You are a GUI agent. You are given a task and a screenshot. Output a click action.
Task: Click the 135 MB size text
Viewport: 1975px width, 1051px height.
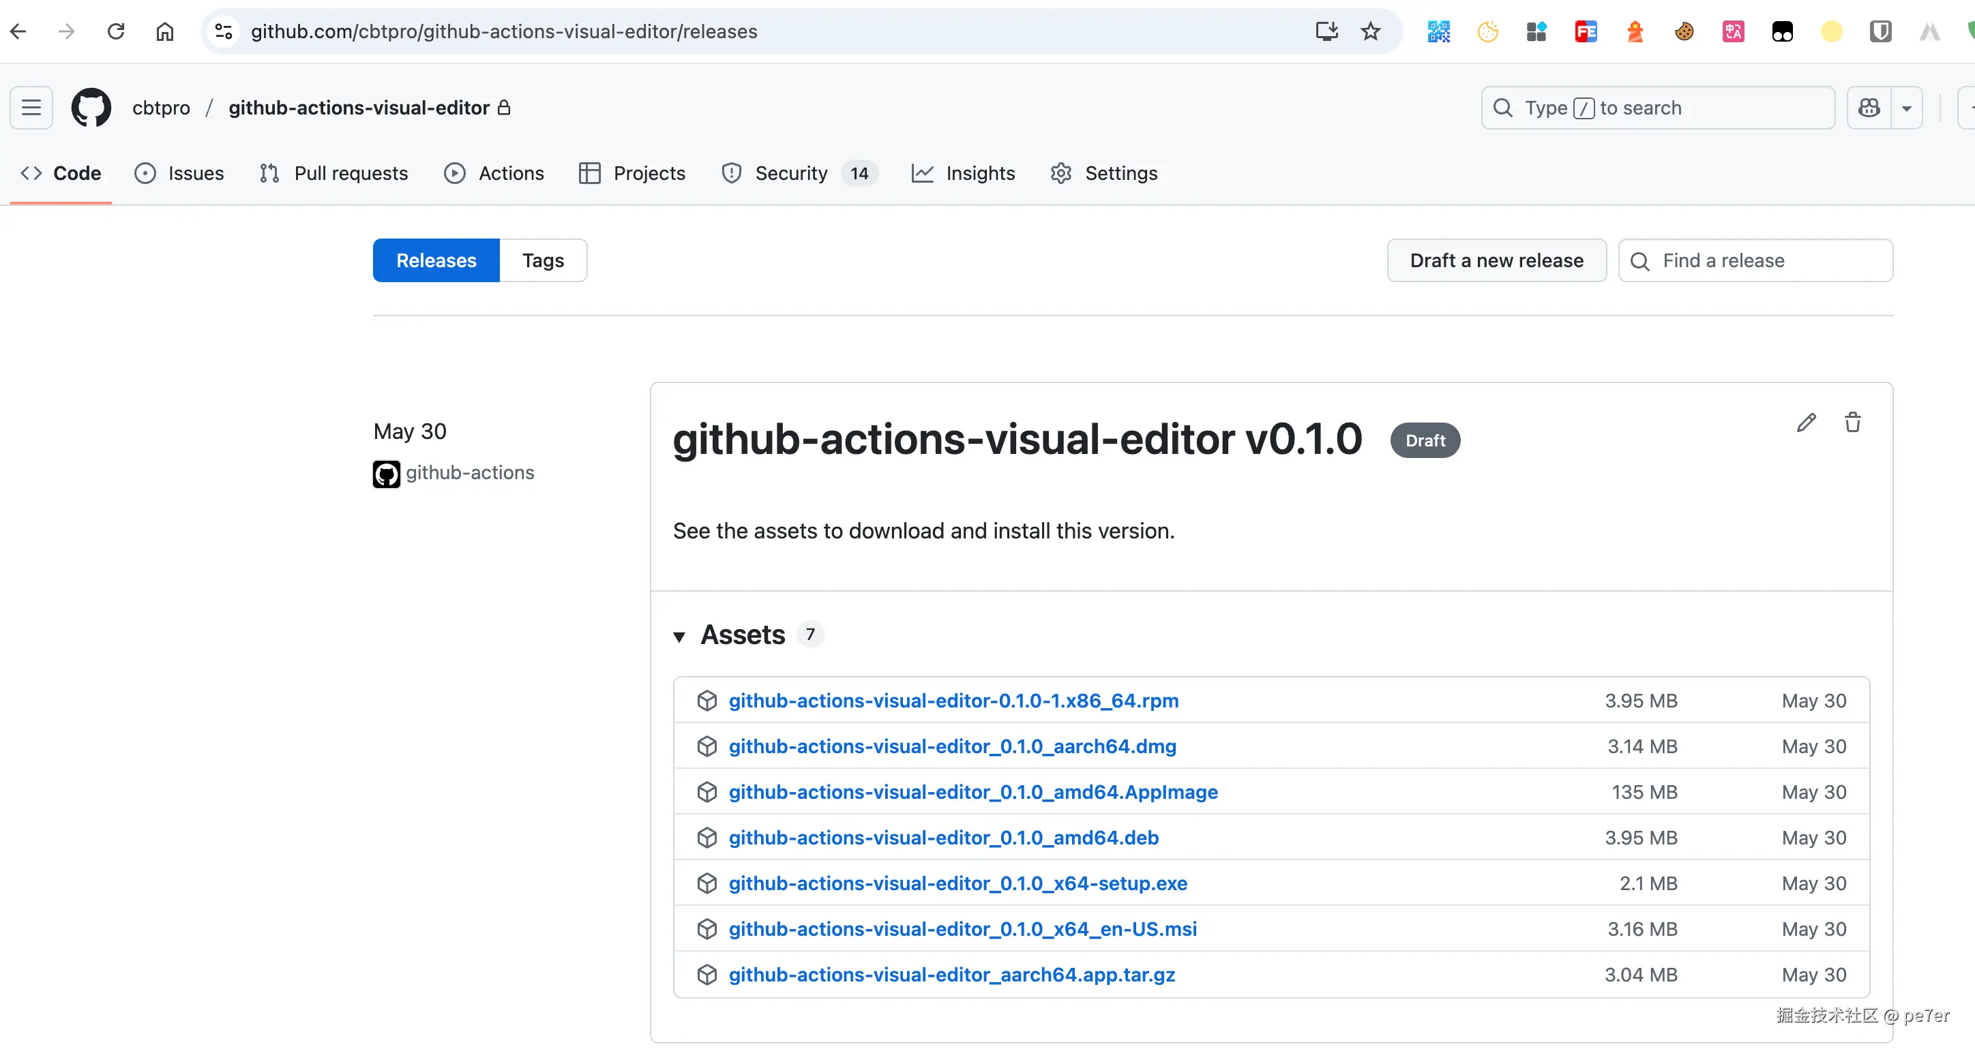coord(1644,791)
